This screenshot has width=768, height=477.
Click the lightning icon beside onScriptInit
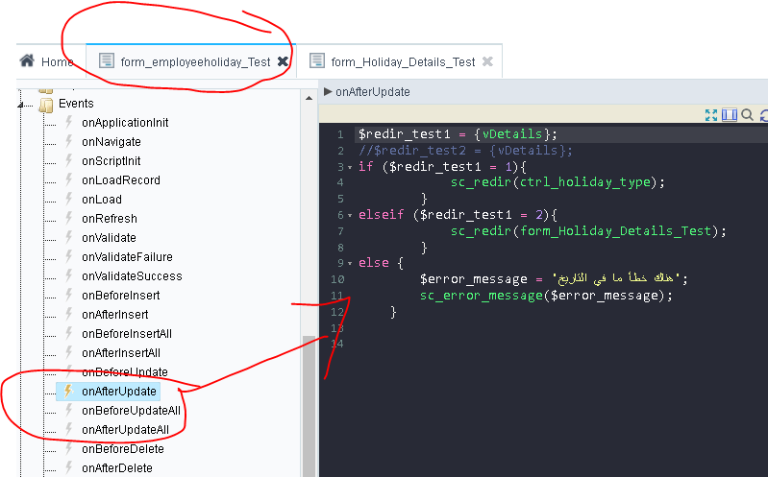click(69, 160)
